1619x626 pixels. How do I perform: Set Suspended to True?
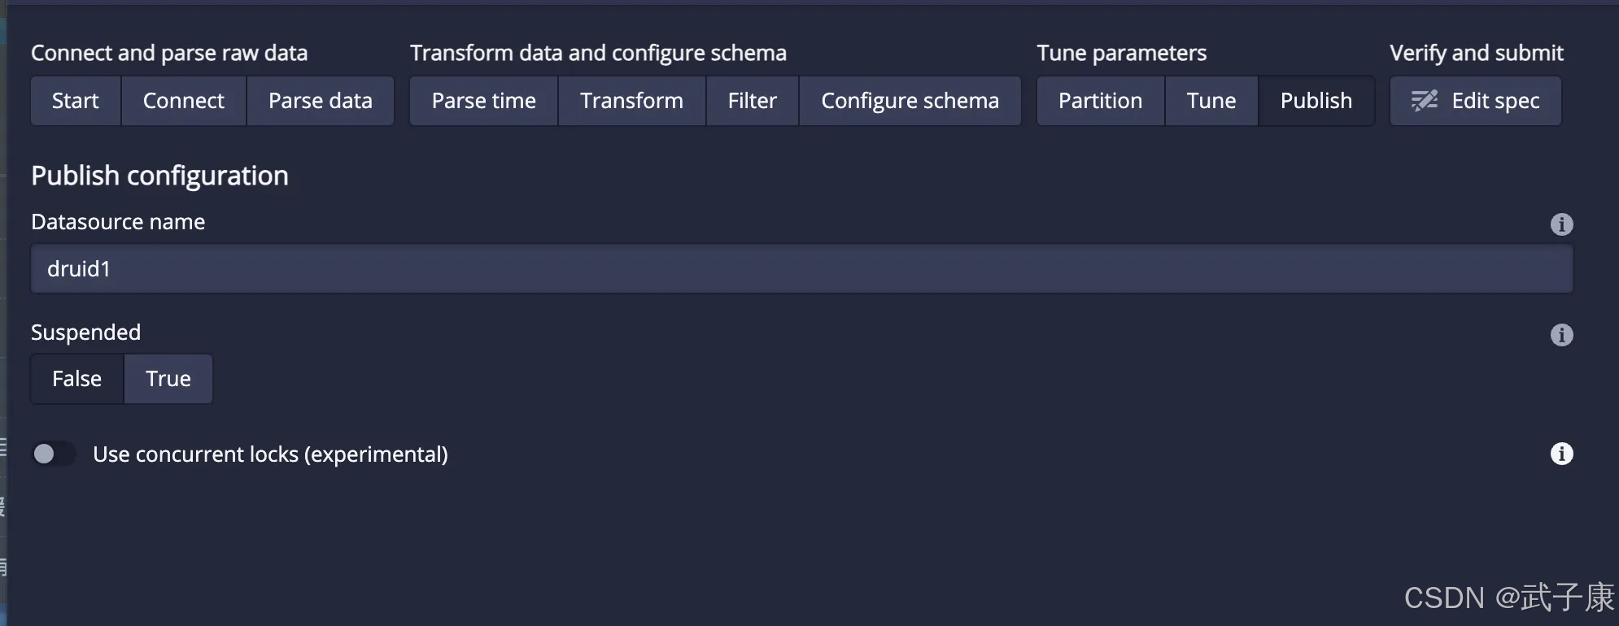pos(168,379)
